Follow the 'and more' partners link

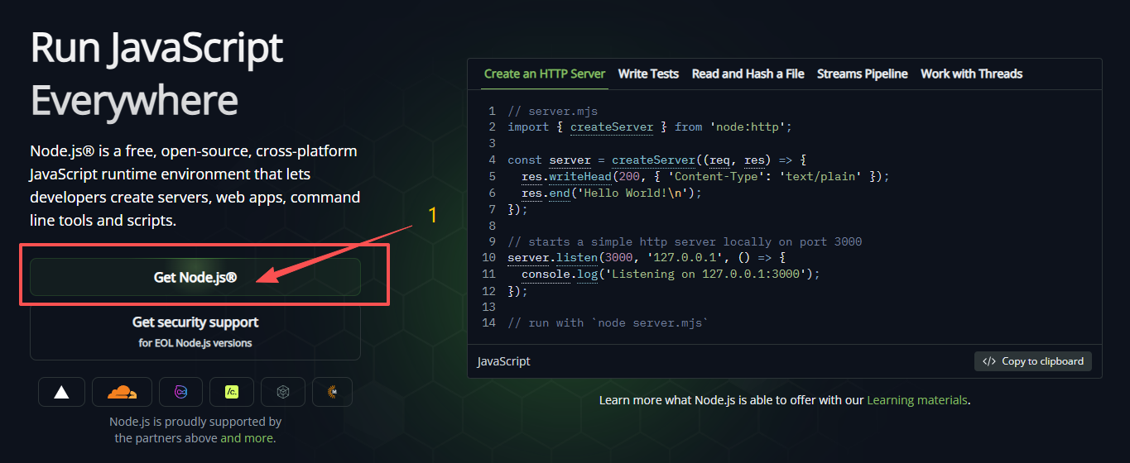pos(248,438)
